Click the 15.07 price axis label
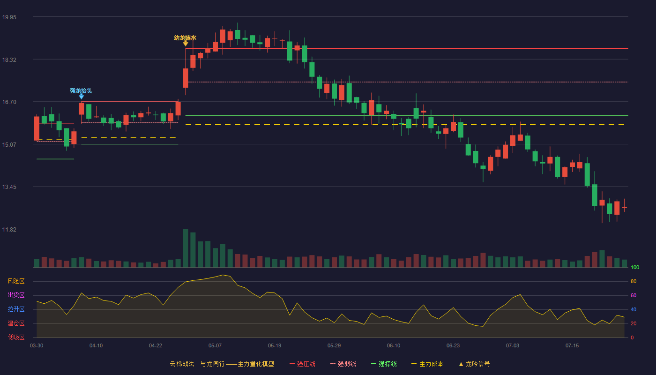The image size is (656, 375). pyautogui.click(x=9, y=144)
